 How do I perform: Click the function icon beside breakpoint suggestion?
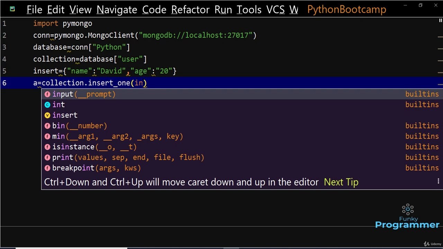pyautogui.click(x=47, y=168)
